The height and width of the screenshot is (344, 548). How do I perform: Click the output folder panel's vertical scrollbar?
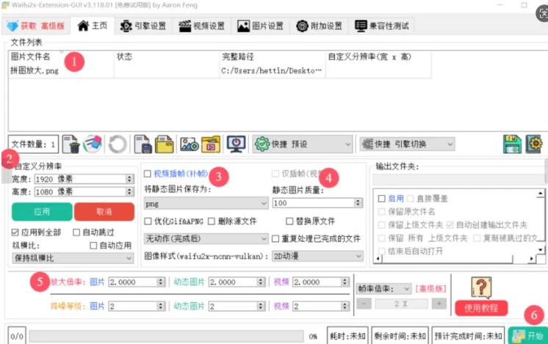[x=542, y=220]
